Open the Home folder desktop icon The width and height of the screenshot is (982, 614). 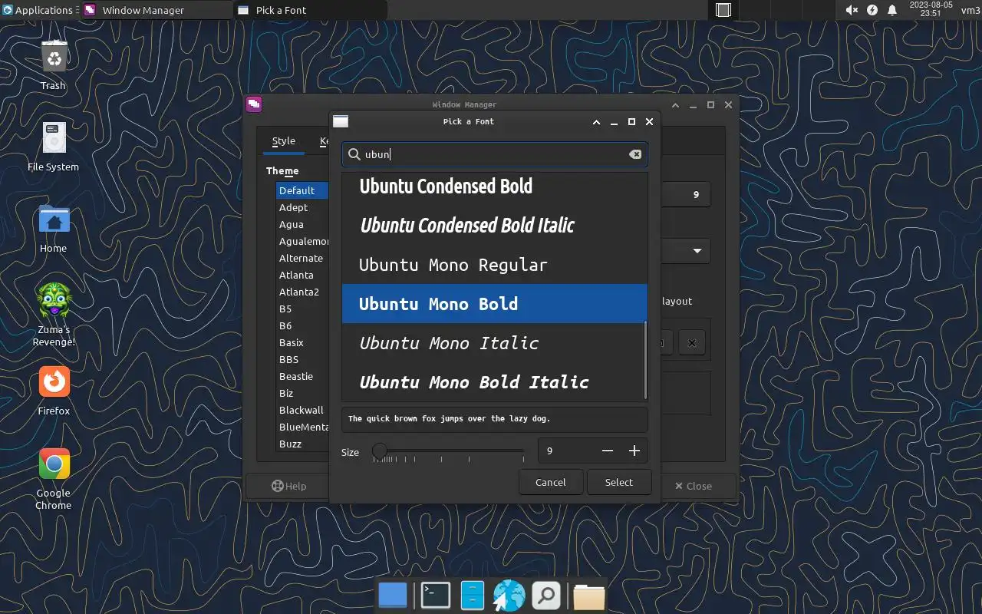click(54, 228)
